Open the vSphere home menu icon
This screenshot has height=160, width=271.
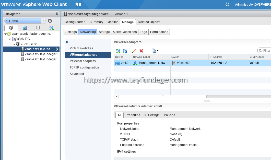pyautogui.click(x=78, y=4)
